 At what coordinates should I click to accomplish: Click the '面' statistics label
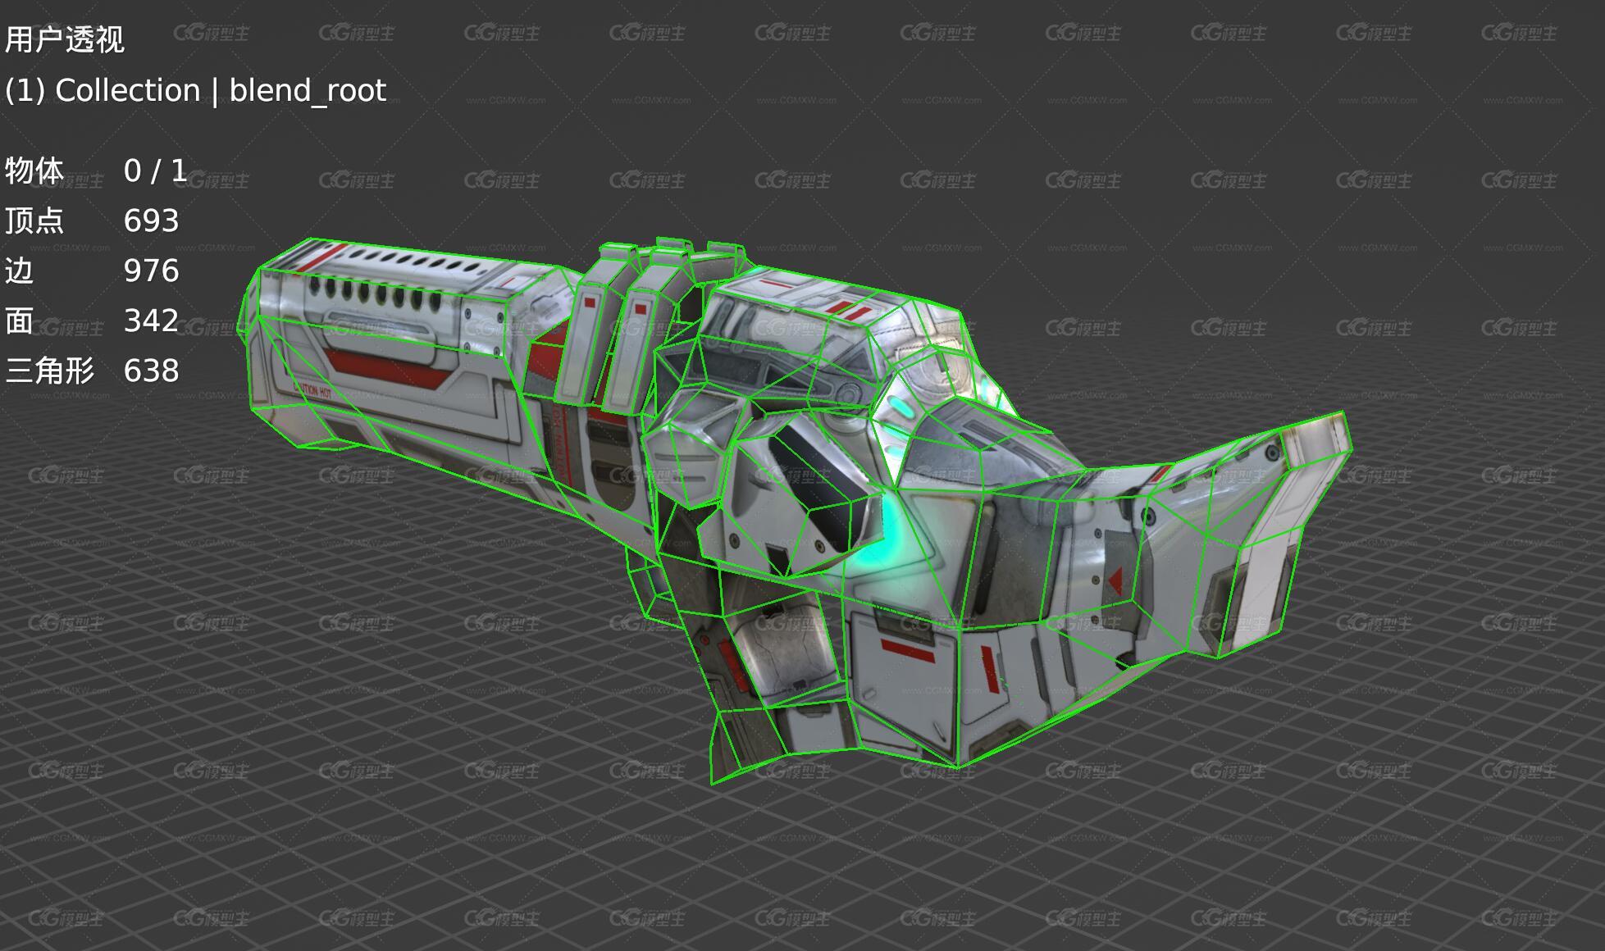(20, 321)
